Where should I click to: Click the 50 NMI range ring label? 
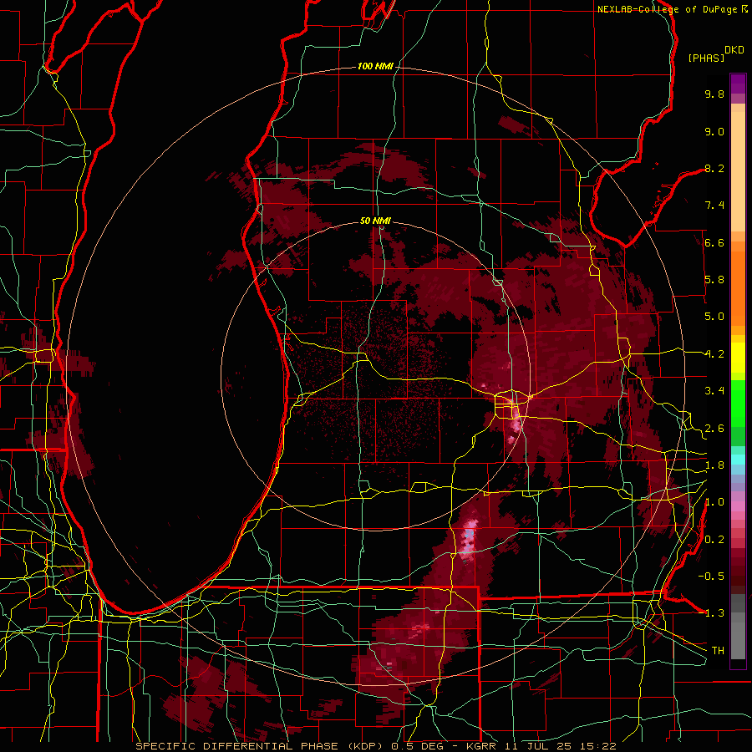375,221
